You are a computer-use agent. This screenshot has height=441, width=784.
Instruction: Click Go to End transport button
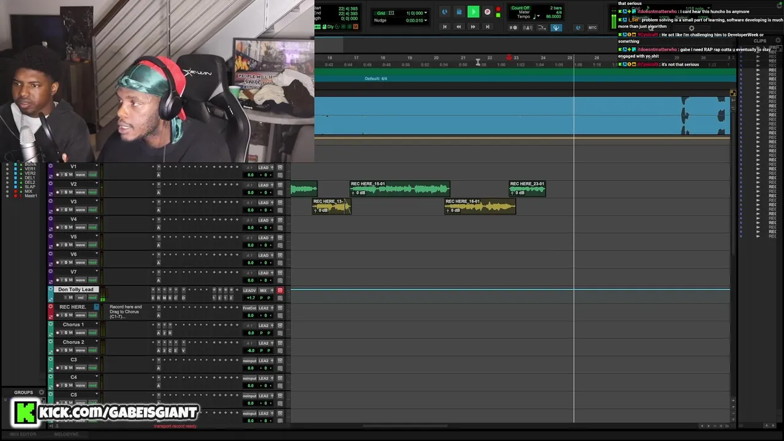tap(488, 27)
